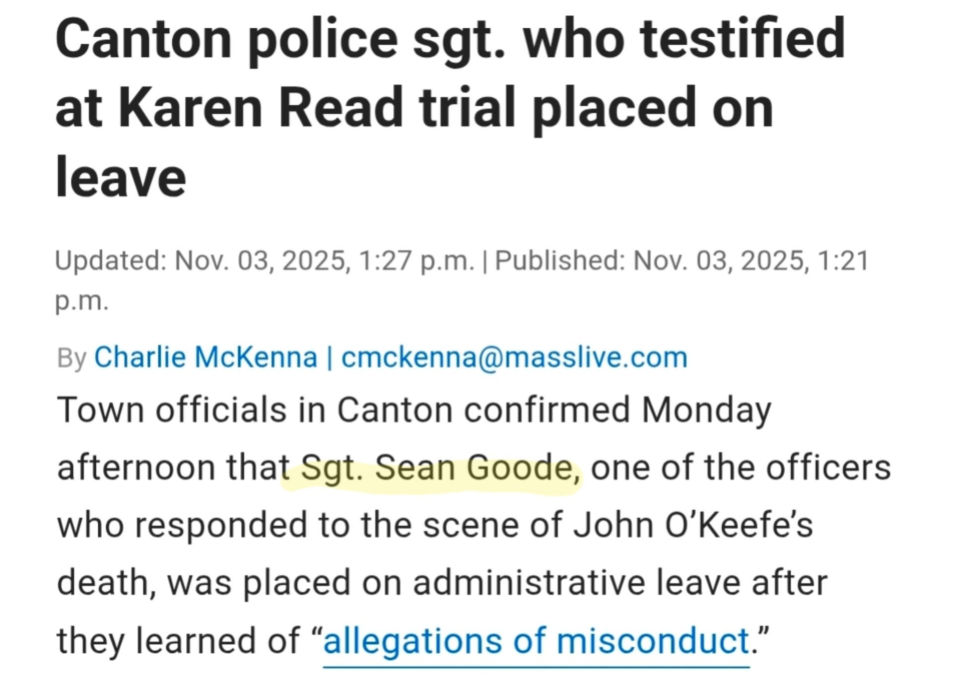Click the wrapped "p.m." under the timestamp
The height and width of the screenshot is (687, 953).
81,300
